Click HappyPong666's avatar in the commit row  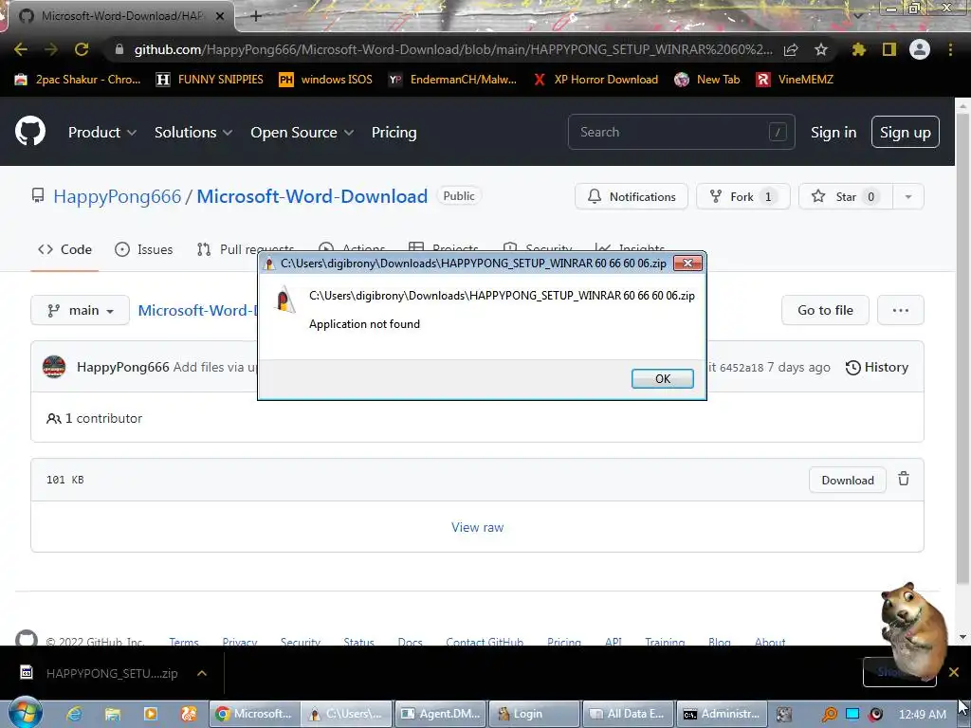click(x=54, y=367)
